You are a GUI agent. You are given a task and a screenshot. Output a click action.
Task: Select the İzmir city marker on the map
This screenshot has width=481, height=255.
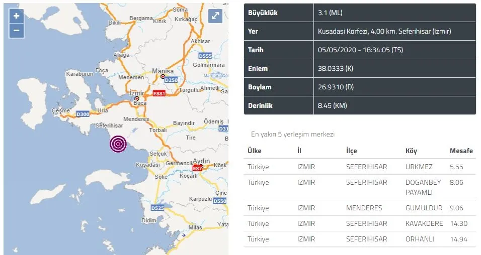click(x=137, y=98)
